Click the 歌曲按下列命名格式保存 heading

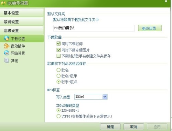[x=67, y=64]
